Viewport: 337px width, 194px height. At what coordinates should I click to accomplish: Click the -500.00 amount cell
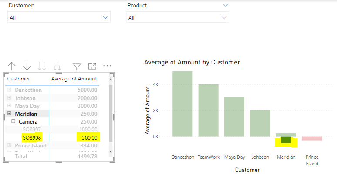pos(88,137)
